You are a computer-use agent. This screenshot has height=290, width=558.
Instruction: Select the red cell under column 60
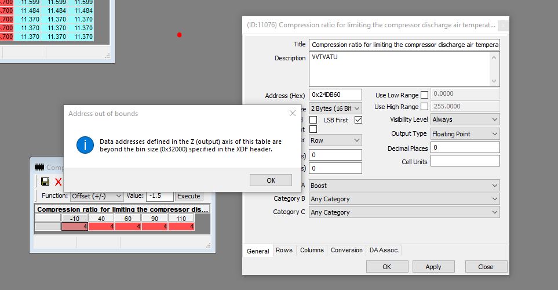coord(128,226)
